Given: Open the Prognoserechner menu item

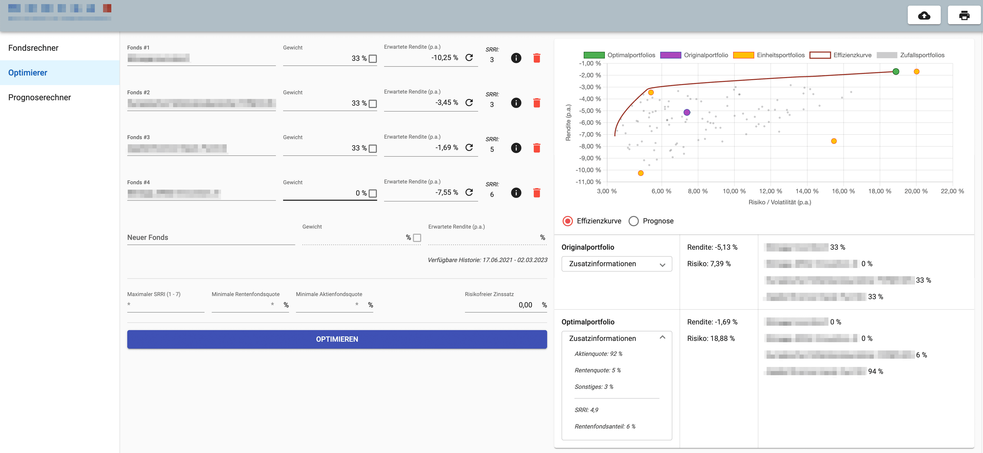Looking at the screenshot, I should coord(60,97).
